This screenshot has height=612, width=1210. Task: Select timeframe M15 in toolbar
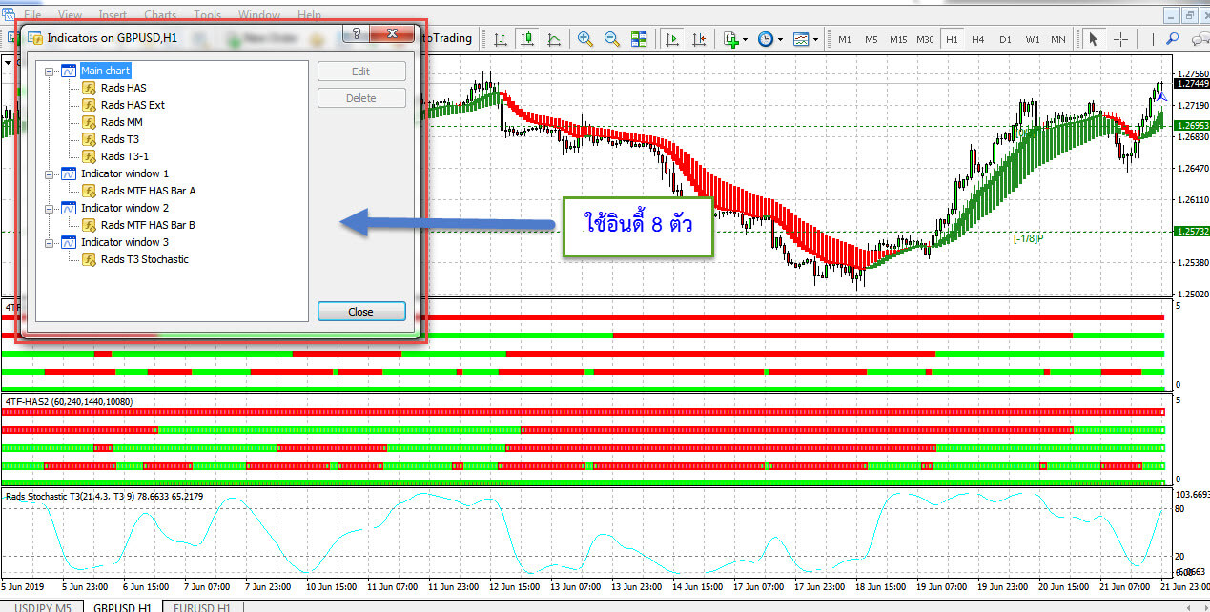coord(898,39)
